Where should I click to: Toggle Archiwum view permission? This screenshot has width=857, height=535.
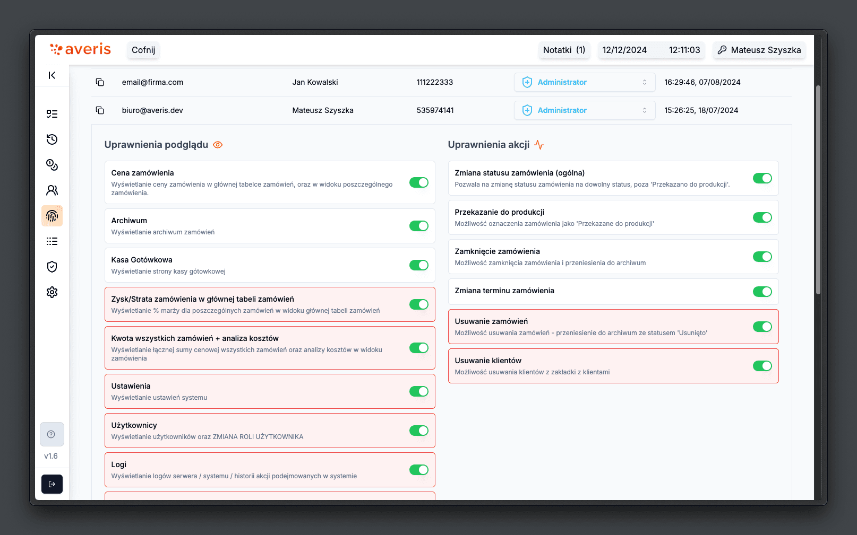click(419, 226)
